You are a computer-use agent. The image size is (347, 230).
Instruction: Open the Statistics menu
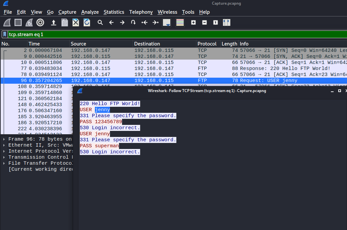tap(114, 12)
